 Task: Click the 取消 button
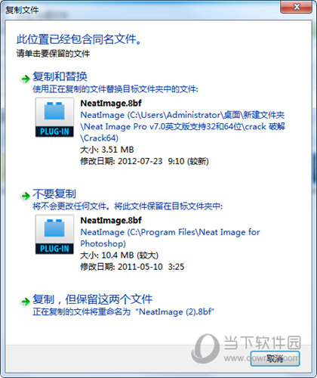tap(275, 358)
